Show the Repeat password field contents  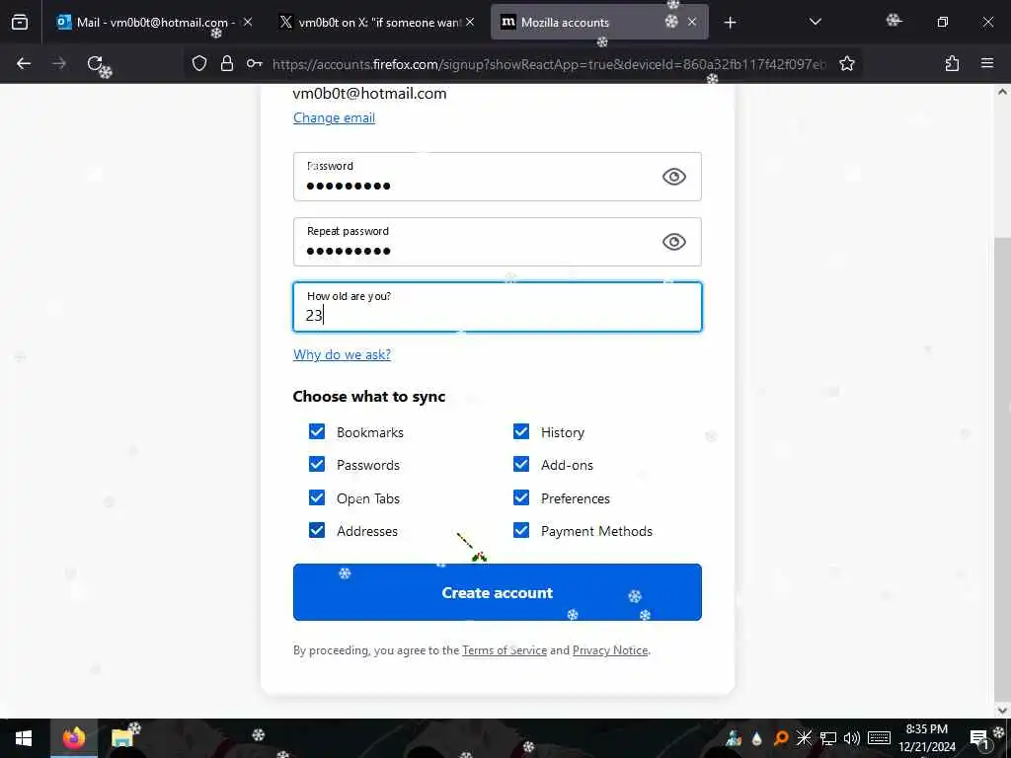(673, 242)
